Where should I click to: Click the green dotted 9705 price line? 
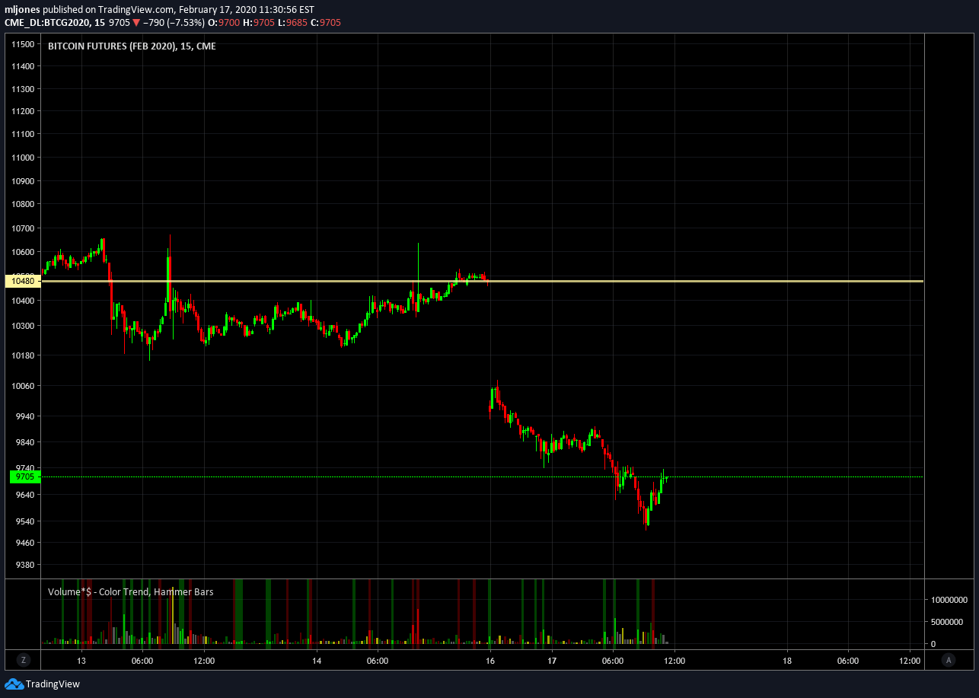482,476
